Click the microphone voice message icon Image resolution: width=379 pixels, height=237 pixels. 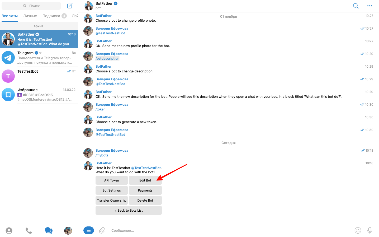tap(369, 230)
